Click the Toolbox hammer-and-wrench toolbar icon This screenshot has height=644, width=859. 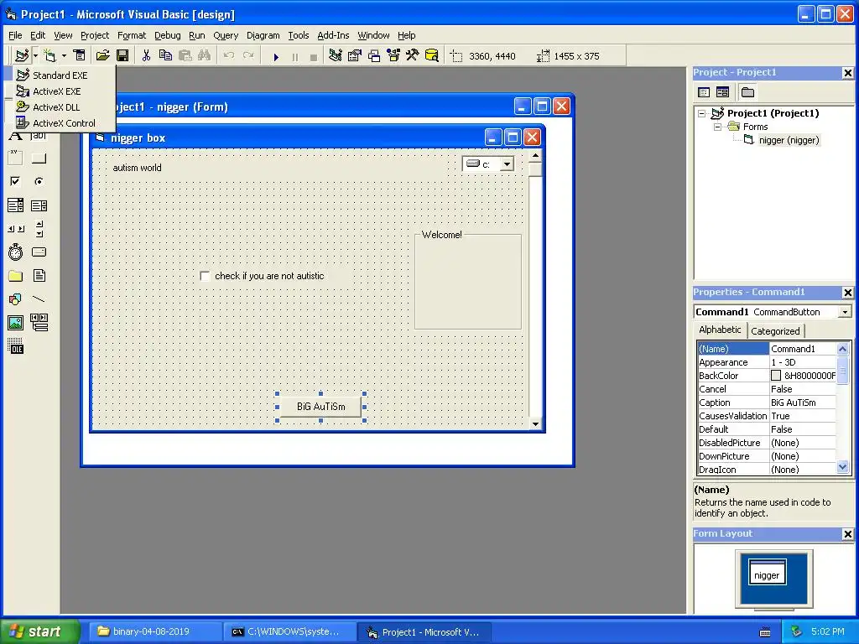(x=413, y=55)
